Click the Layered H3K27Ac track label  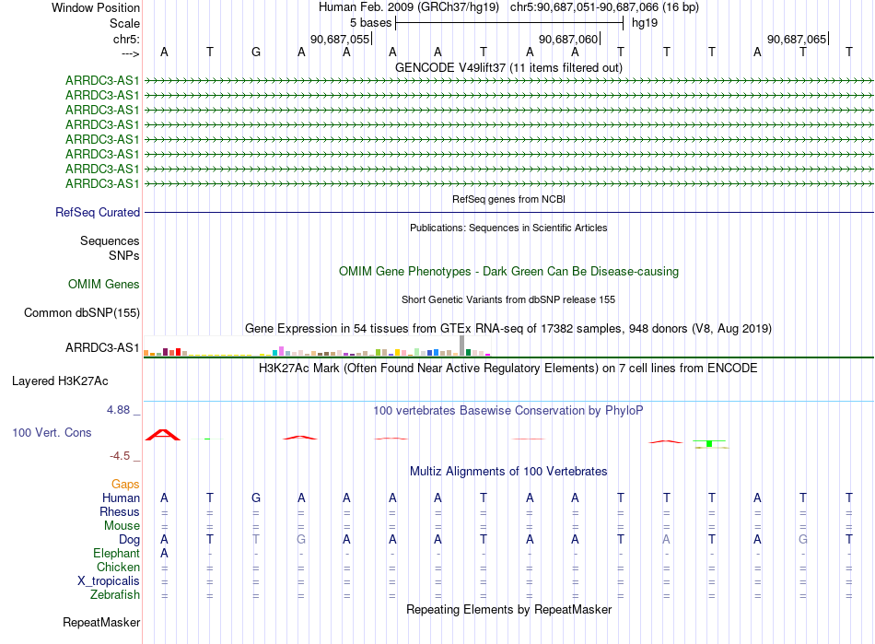(60, 381)
